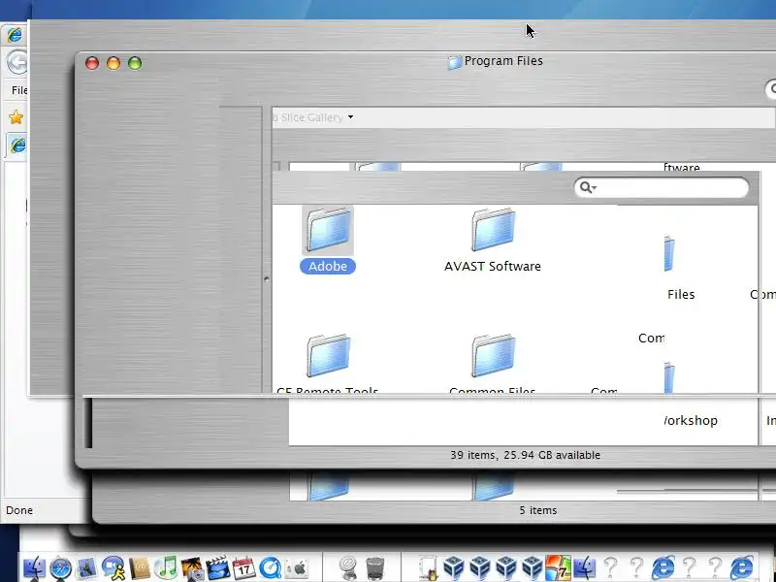Click the Safari compass icon in the dock
Image resolution: width=776 pixels, height=582 pixels.
(x=60, y=567)
